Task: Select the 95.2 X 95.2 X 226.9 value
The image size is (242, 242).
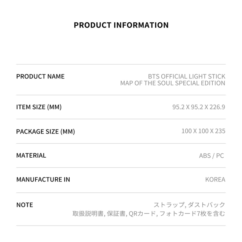Action: tap(199, 107)
